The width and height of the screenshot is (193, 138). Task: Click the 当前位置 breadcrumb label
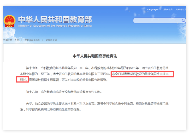[8, 40]
